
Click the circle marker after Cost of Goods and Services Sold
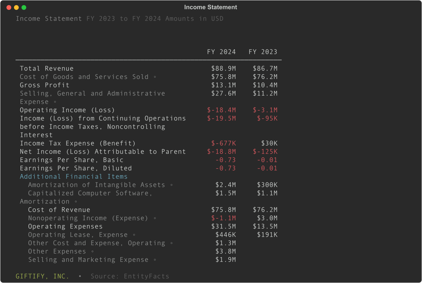point(155,77)
